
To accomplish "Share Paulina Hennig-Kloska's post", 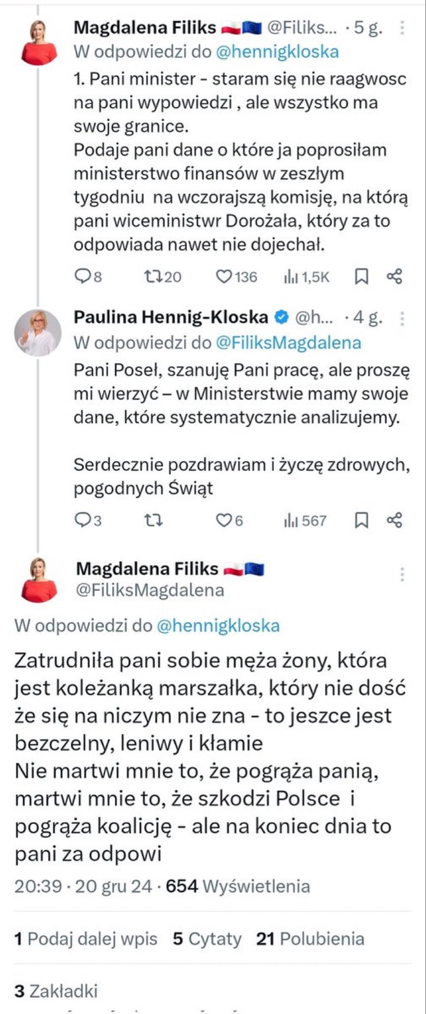I will [394, 520].
